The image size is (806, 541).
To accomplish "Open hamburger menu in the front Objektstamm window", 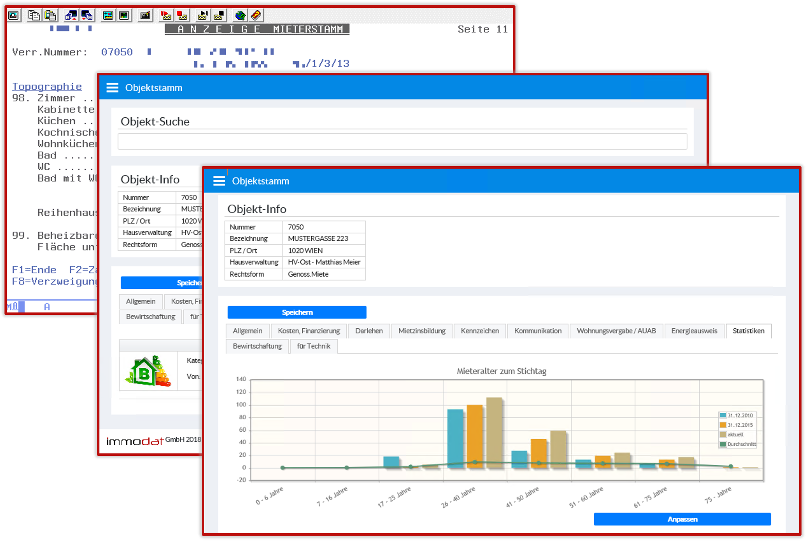I will pyautogui.click(x=219, y=181).
